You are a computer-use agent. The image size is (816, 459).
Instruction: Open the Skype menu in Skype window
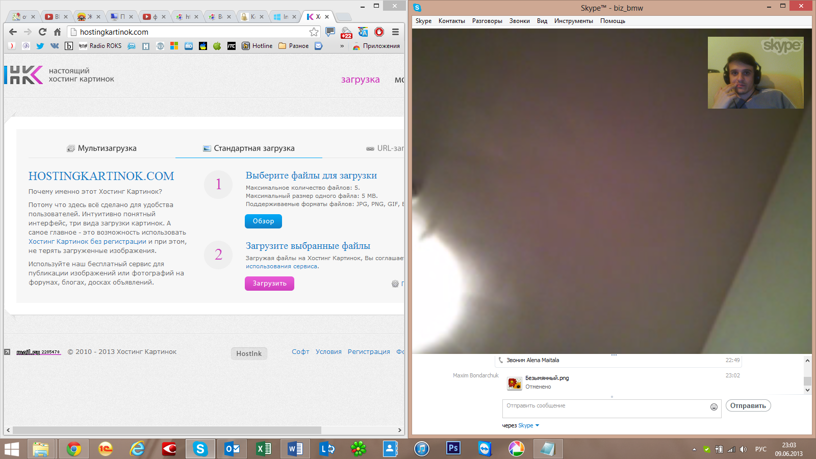[423, 21]
